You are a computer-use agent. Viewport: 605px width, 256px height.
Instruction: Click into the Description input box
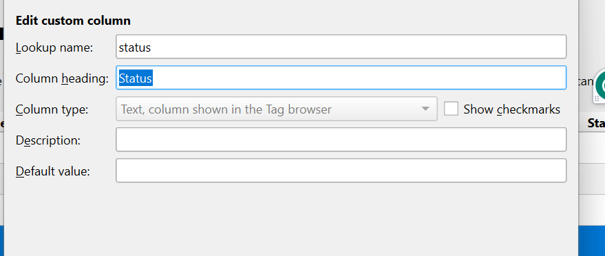pos(341,140)
